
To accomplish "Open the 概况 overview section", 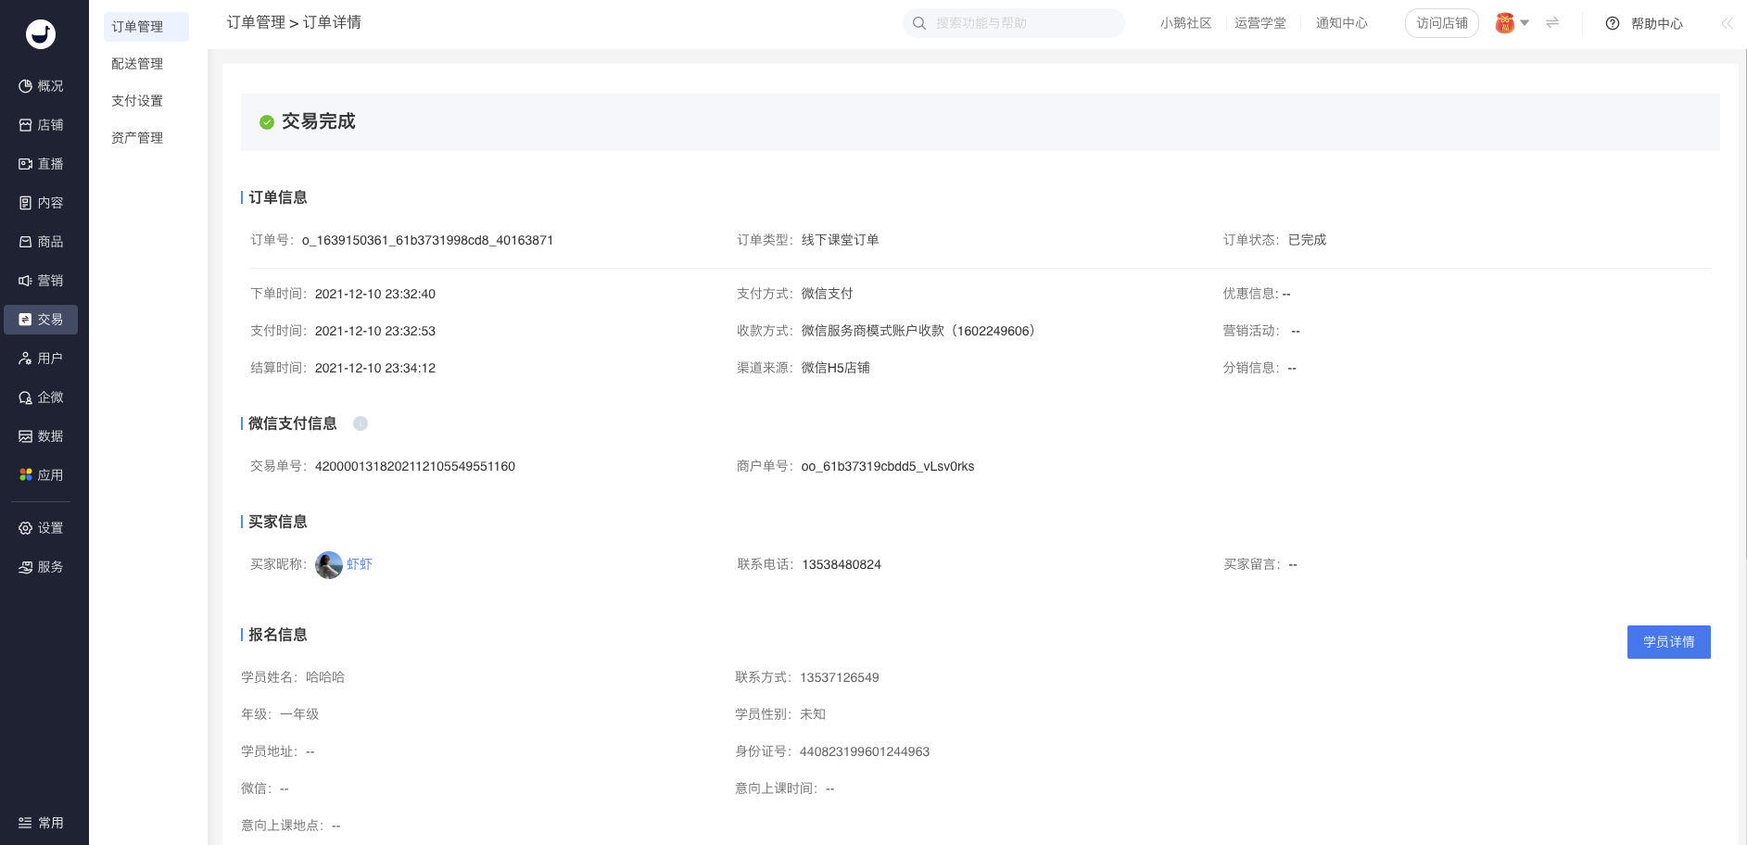I will pos(41,86).
